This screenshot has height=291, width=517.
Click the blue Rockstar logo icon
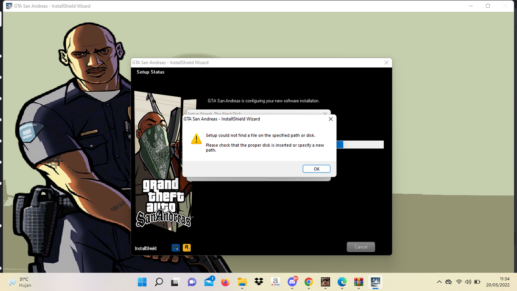click(176, 248)
